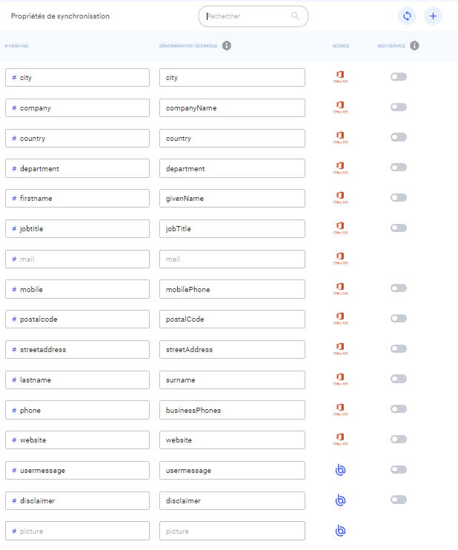Click Office 365 icon in website row

click(x=340, y=440)
